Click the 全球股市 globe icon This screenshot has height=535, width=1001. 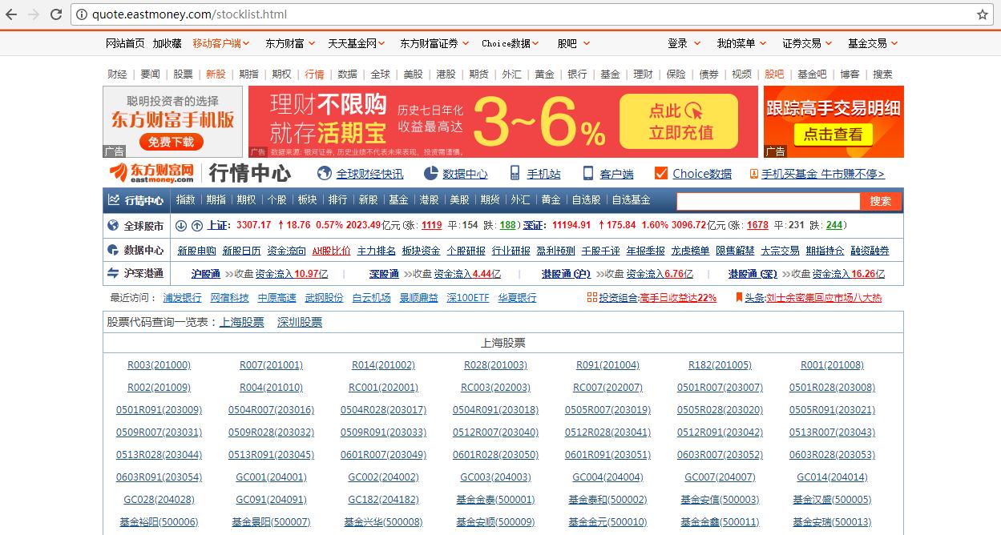(x=113, y=226)
